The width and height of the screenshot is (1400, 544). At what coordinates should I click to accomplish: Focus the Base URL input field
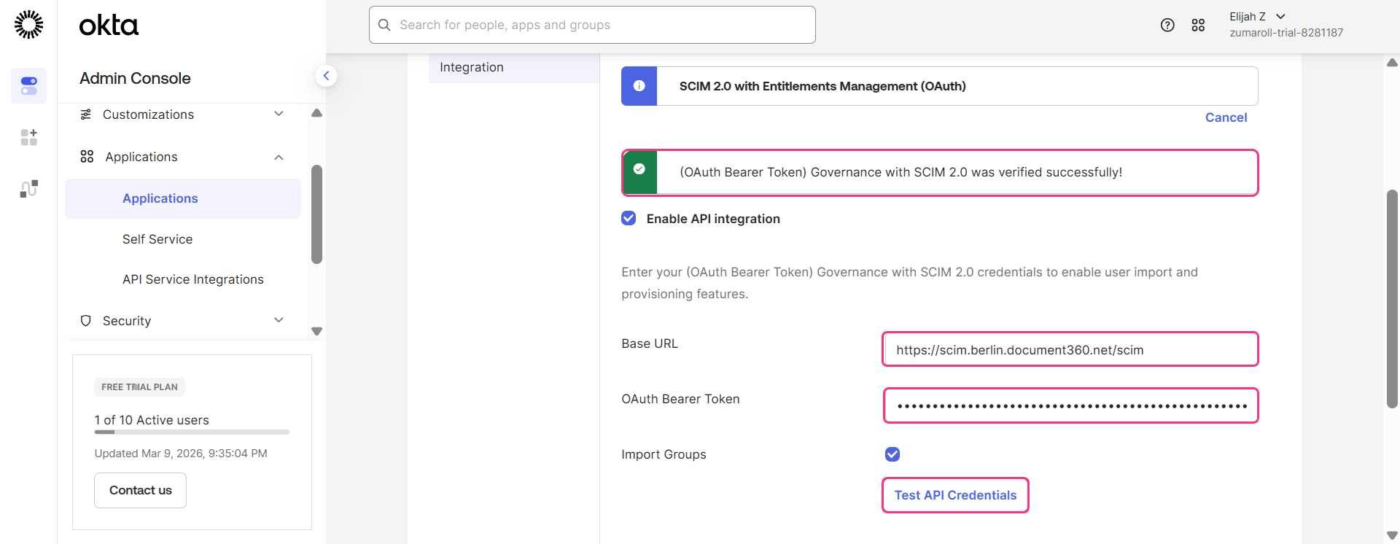[x=1070, y=349]
